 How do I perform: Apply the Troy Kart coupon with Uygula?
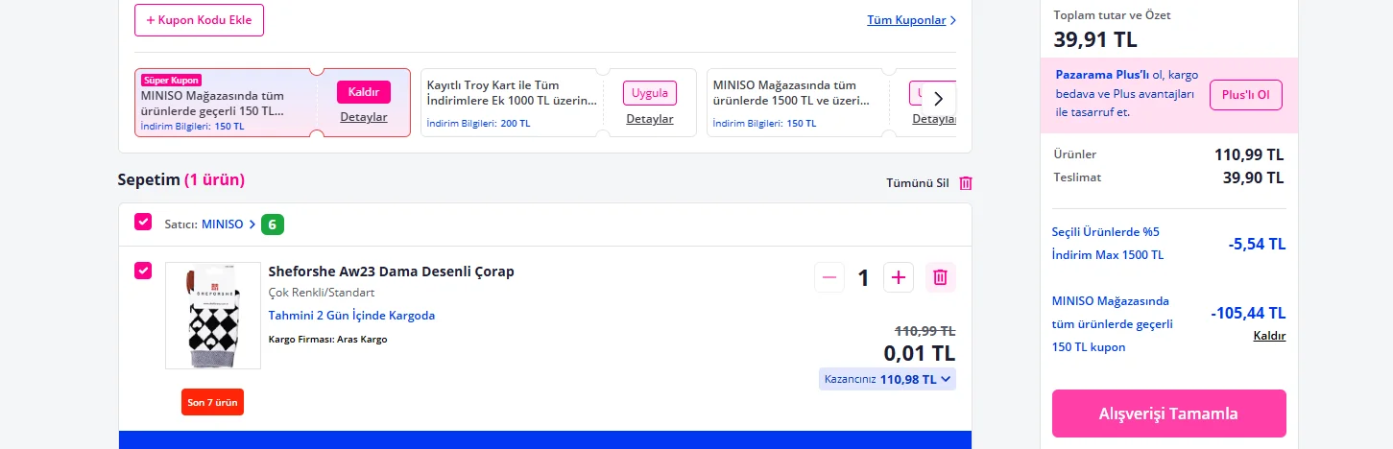point(650,93)
